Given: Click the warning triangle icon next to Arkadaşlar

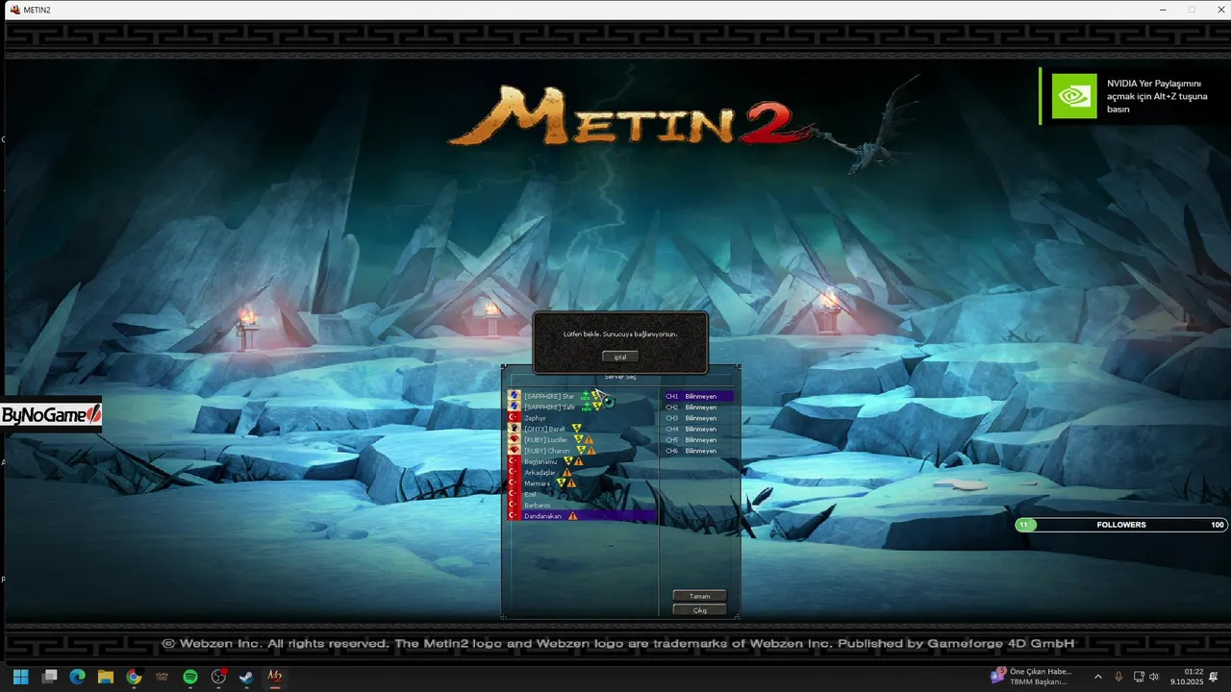Looking at the screenshot, I should pos(567,473).
